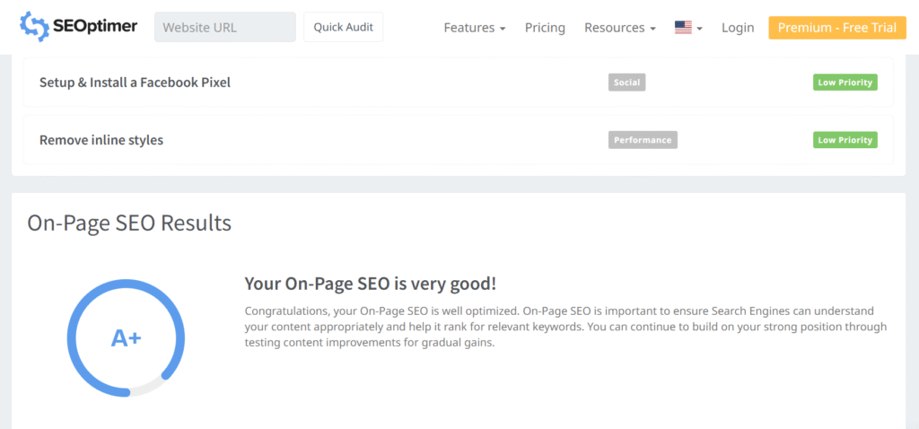Click the SEOptimer wordmark text
Viewport: 919px width, 429px height.
(97, 27)
